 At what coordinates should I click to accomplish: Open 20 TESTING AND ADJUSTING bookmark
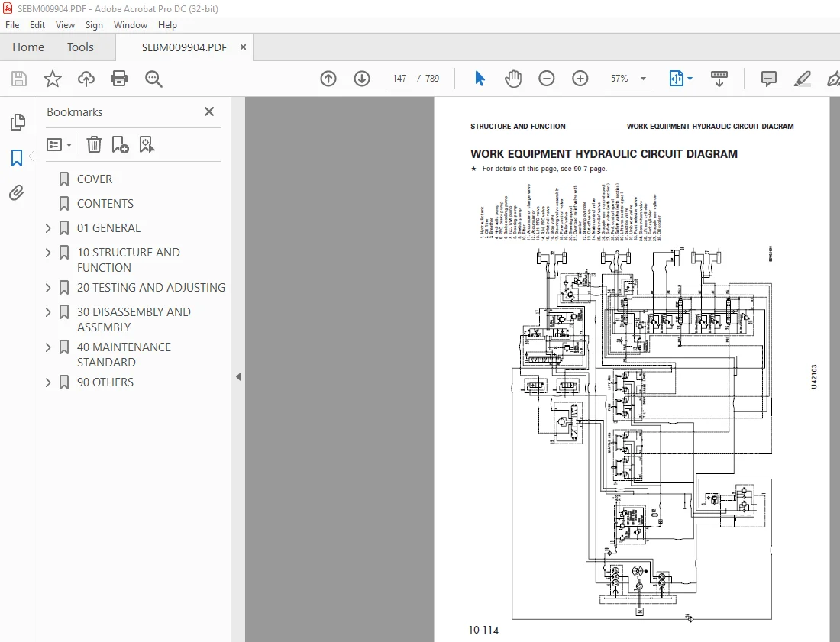151,288
